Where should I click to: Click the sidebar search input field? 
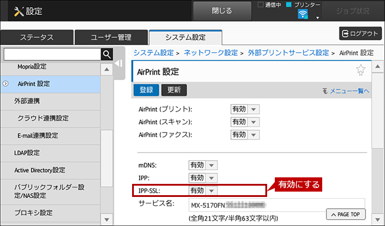[x=52, y=54]
